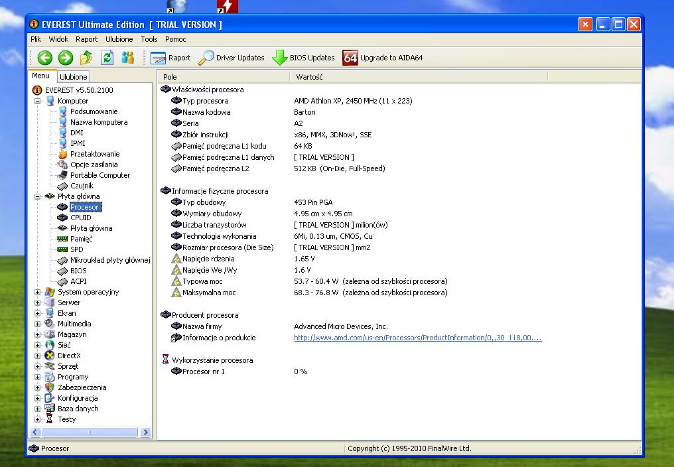The height and width of the screenshot is (467, 674).
Task: Expand the Programy tree node
Action: [x=37, y=377]
